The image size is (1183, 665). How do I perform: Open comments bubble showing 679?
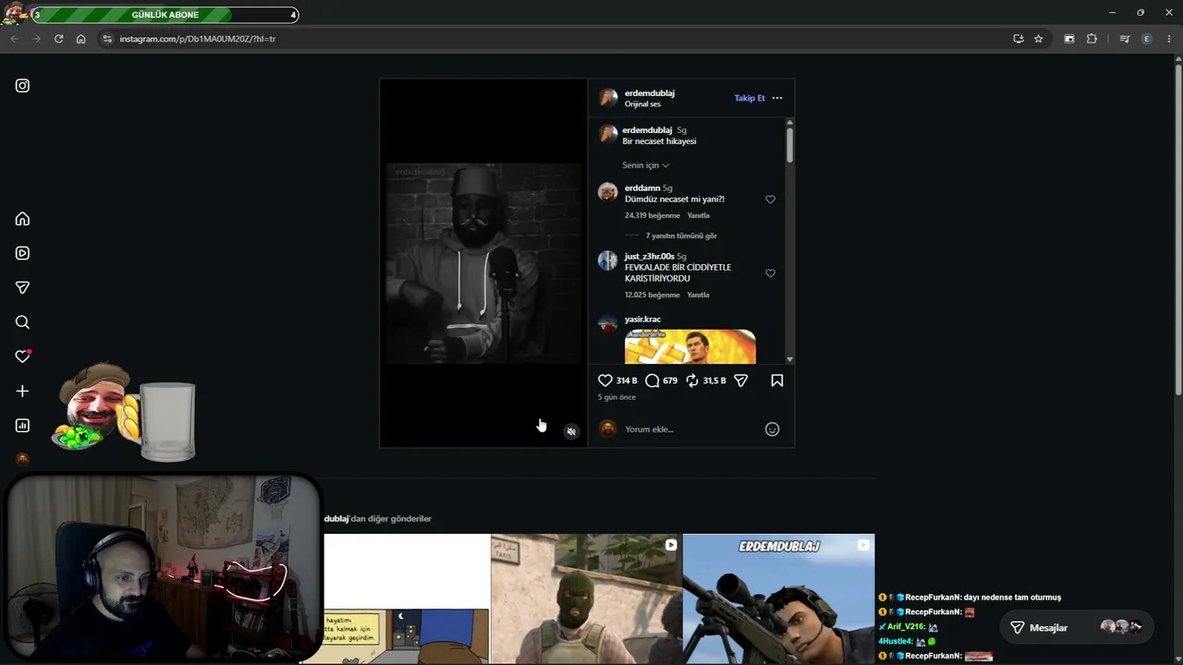click(x=652, y=381)
